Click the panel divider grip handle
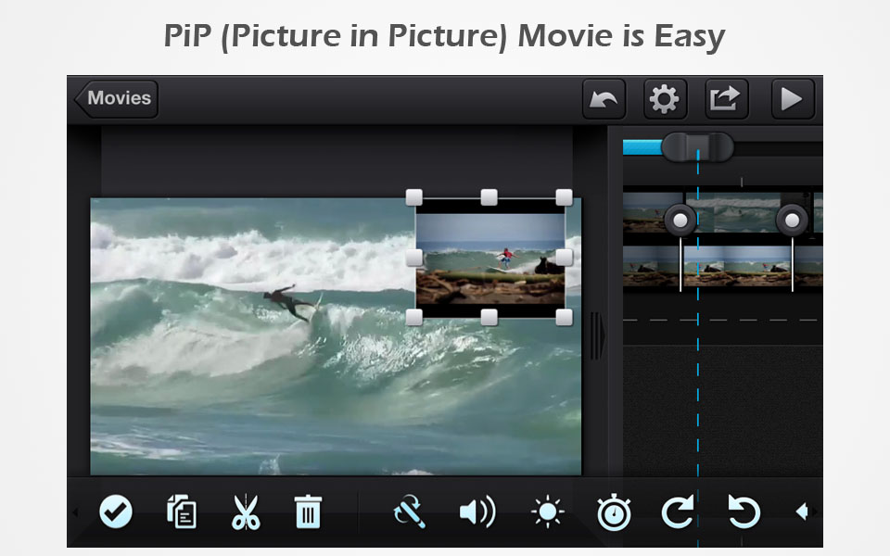 click(x=596, y=335)
